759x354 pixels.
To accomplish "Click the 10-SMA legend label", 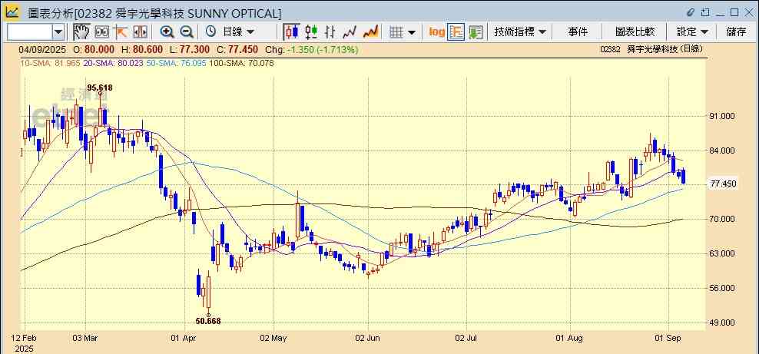I will (x=50, y=64).
